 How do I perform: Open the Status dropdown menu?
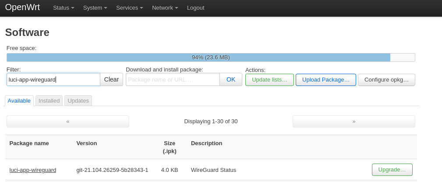tap(64, 8)
